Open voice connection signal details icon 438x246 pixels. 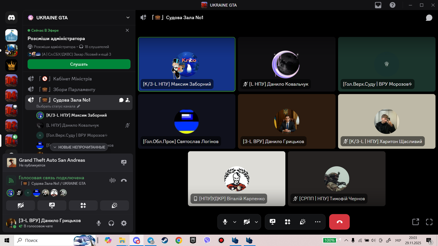(12, 180)
